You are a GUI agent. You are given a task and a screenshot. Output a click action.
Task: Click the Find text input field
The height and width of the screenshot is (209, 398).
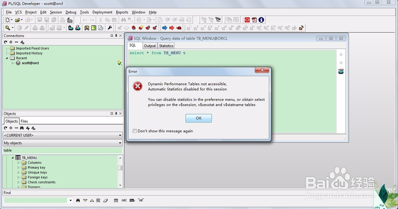coord(36,200)
